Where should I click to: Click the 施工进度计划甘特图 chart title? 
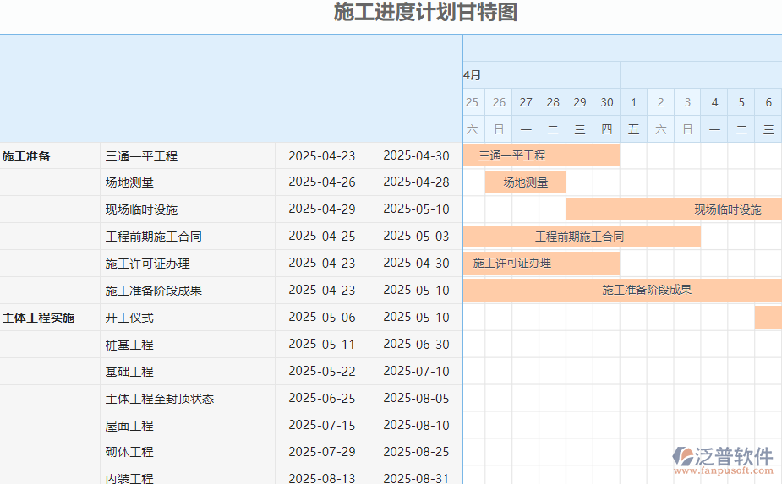point(425,13)
